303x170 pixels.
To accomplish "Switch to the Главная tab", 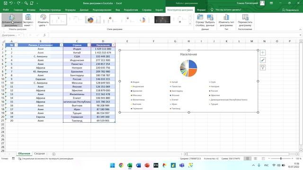I will pos(18,9).
